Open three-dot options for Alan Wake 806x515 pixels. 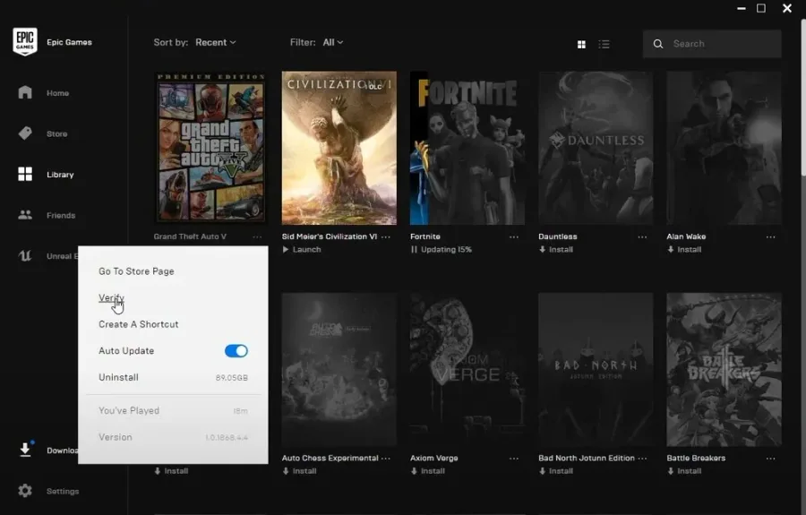click(x=770, y=237)
